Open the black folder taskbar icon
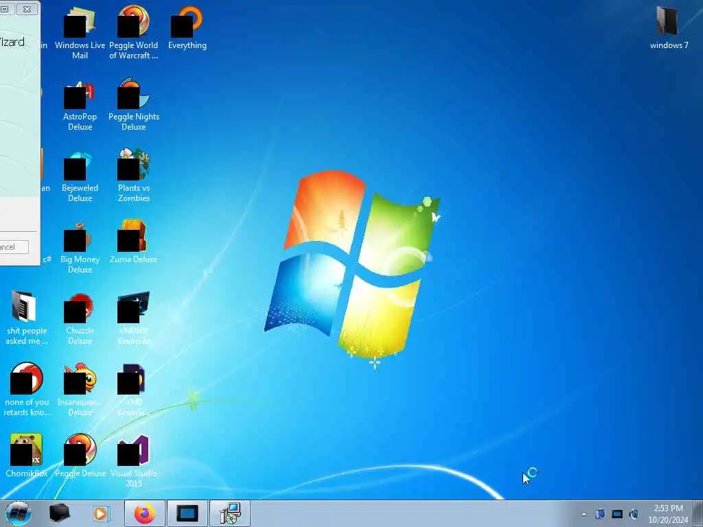The width and height of the screenshot is (703, 527). (x=59, y=513)
